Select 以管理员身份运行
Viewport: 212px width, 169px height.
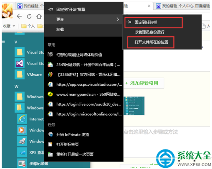tap(150, 32)
